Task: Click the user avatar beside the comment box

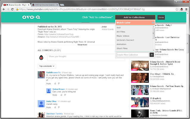Action: point(41,57)
